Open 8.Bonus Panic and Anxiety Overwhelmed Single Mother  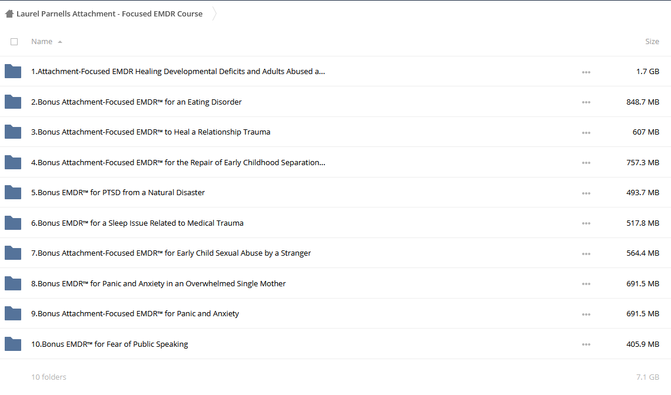[x=158, y=283]
